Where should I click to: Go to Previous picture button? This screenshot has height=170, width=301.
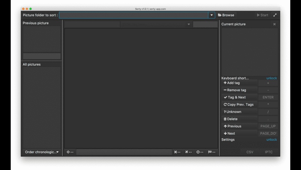(239, 126)
